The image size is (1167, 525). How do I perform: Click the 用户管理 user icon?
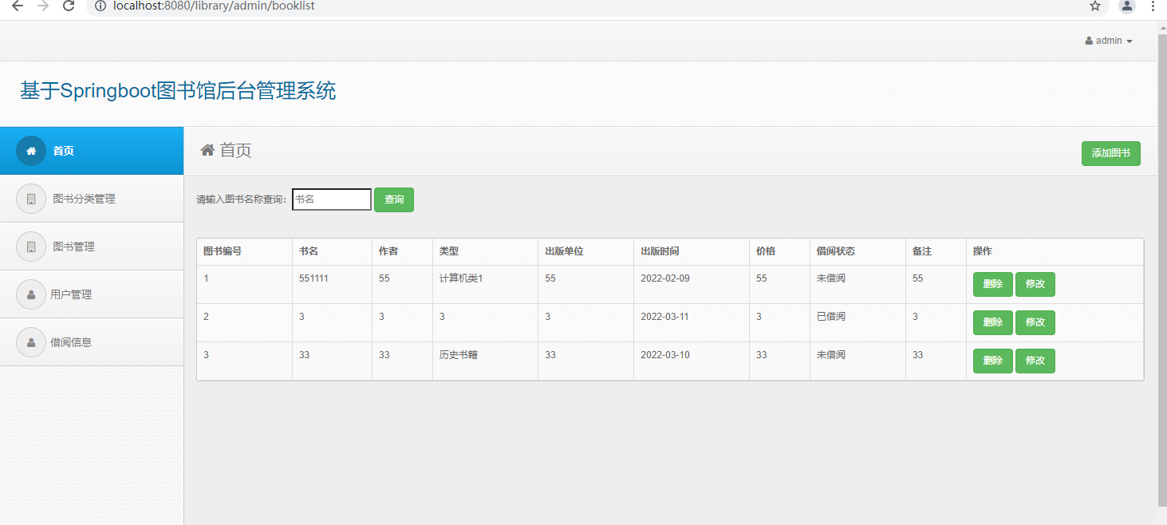(x=31, y=294)
